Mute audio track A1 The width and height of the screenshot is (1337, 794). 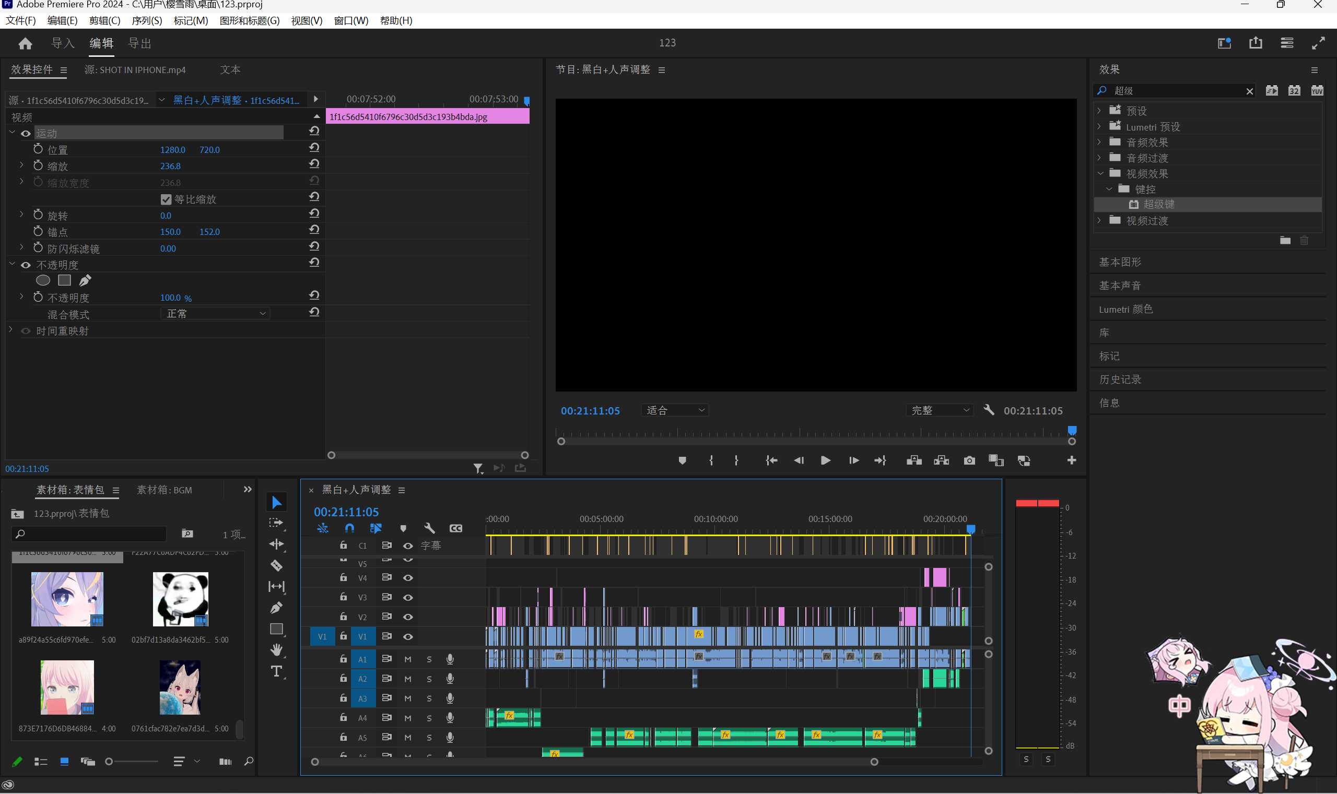coord(408,660)
